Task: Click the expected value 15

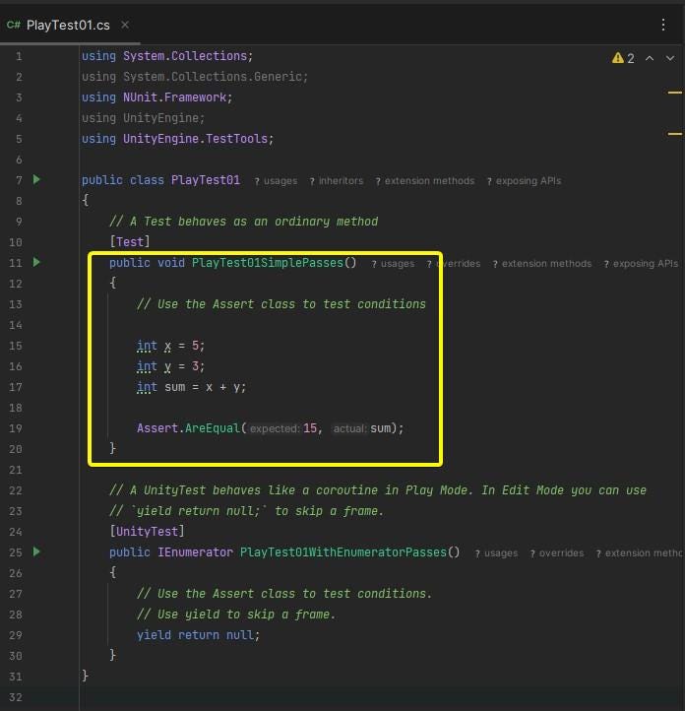Action: (310, 428)
